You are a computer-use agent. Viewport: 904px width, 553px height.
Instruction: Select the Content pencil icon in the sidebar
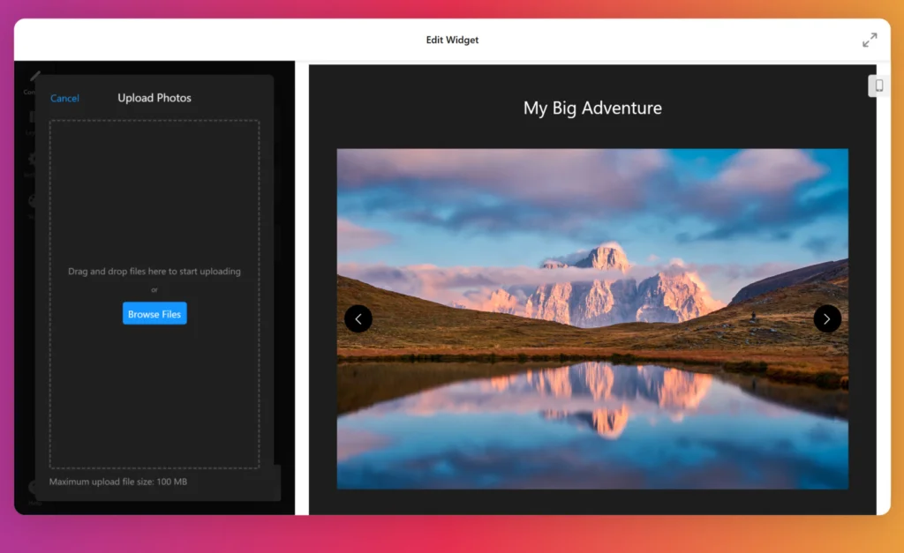35,78
